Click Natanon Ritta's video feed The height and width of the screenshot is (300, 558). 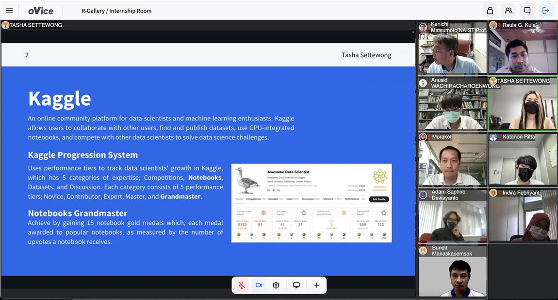[x=523, y=159]
